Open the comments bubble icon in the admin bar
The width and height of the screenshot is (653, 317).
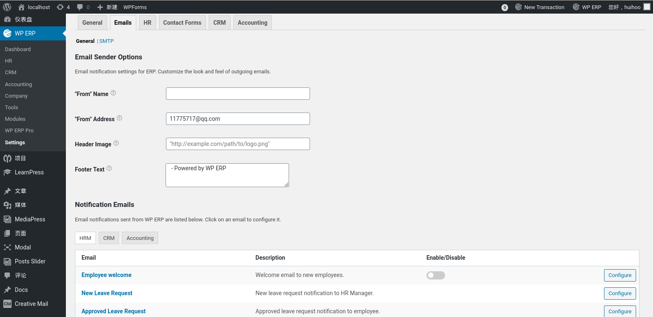(80, 7)
